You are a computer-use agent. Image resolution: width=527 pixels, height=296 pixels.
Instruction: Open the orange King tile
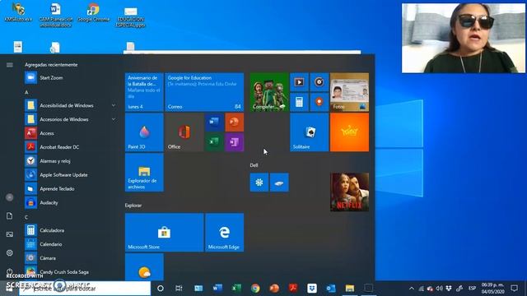click(349, 132)
